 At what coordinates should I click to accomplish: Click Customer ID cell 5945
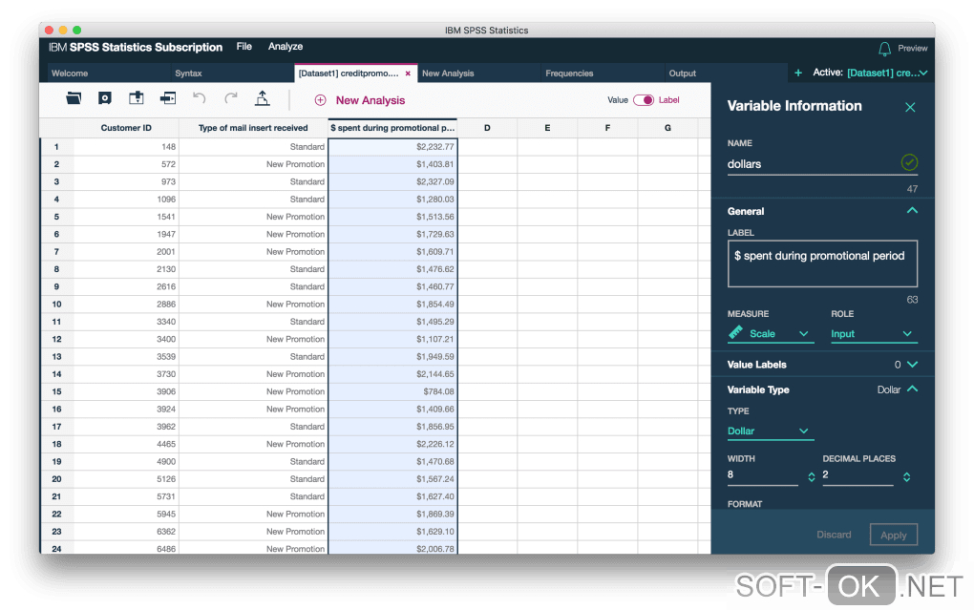click(x=126, y=515)
